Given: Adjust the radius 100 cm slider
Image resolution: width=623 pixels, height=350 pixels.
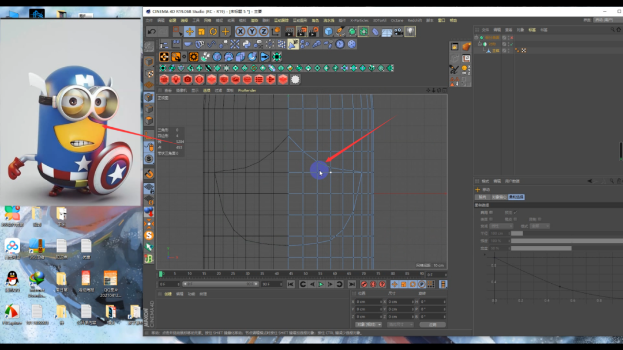Looking at the screenshot, I should click(566, 234).
